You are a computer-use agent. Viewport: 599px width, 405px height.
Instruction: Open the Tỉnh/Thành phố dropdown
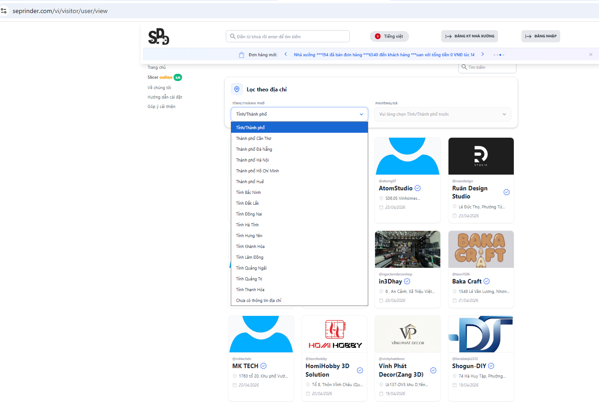click(x=299, y=114)
